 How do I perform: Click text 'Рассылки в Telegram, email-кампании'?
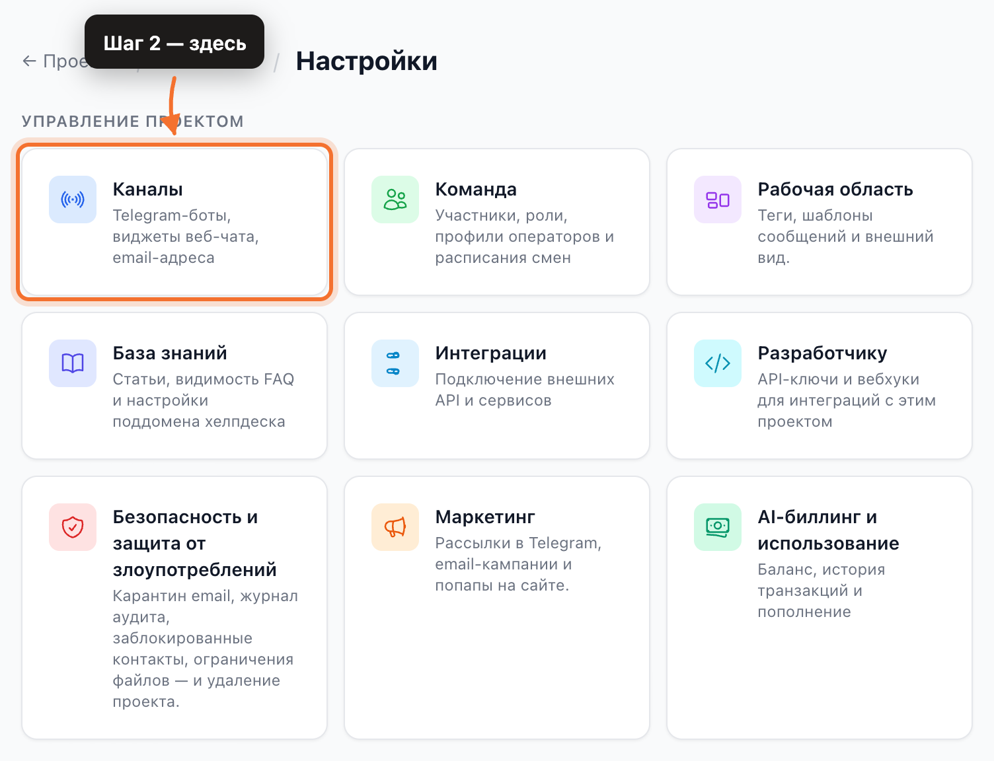(x=518, y=554)
